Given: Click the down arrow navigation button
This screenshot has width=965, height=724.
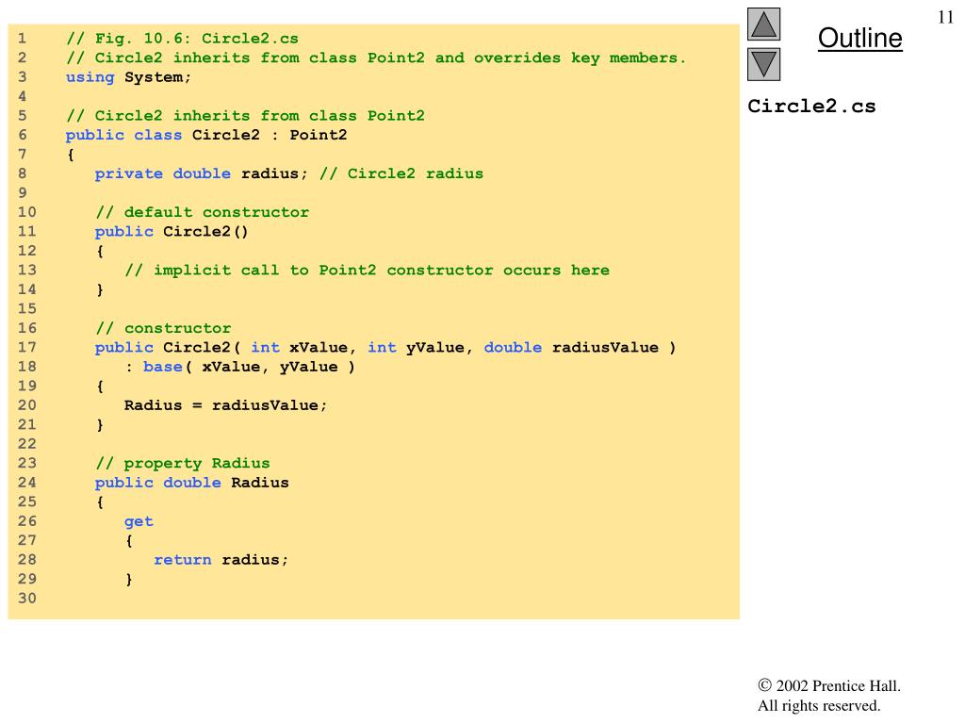Looking at the screenshot, I should [x=763, y=65].
